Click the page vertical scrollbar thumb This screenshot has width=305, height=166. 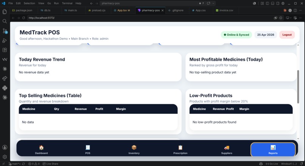(298, 87)
